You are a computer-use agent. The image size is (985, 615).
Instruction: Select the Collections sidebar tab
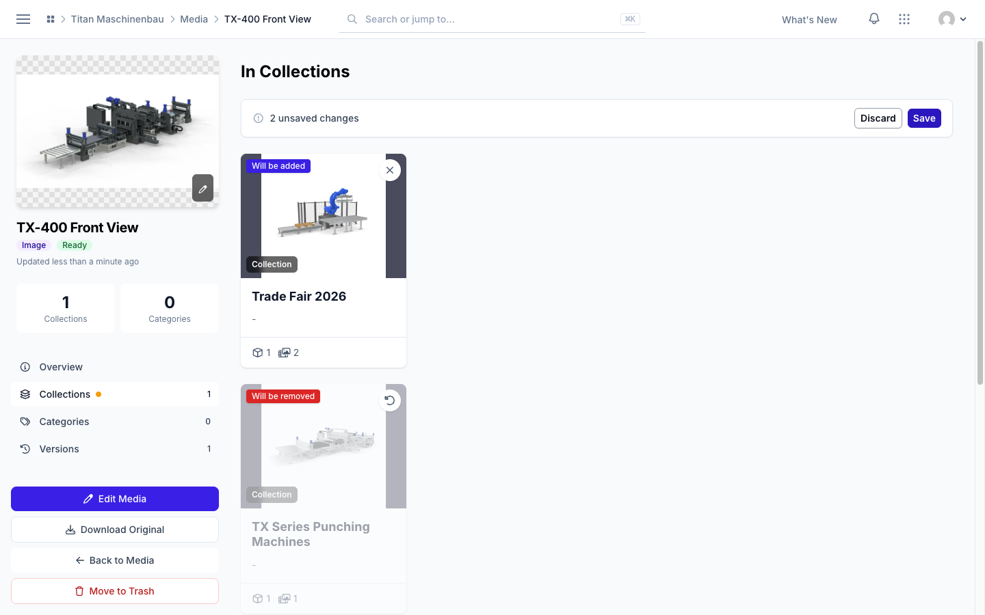coord(115,394)
